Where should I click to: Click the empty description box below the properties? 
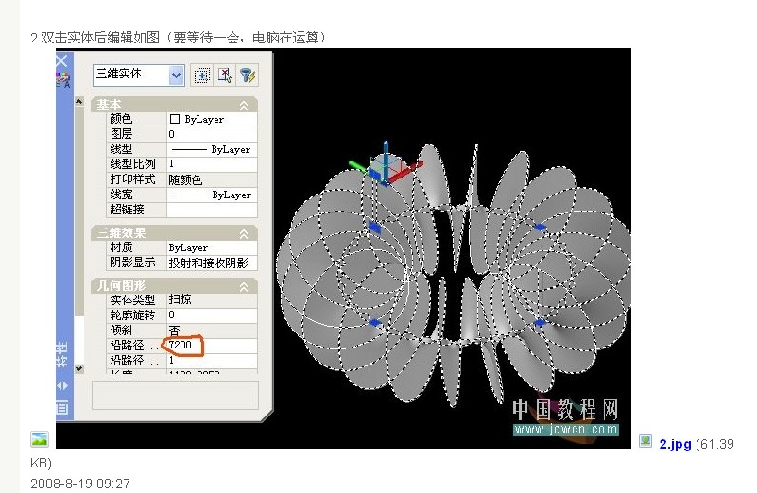[175, 395]
